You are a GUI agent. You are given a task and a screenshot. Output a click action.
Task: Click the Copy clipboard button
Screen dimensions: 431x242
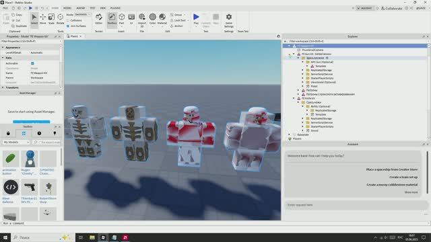(17, 15)
